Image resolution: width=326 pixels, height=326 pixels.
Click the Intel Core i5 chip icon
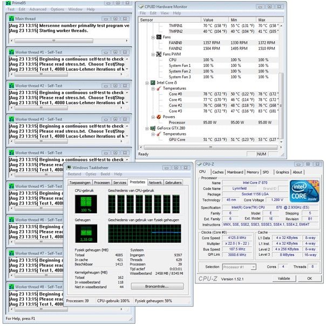153,83
